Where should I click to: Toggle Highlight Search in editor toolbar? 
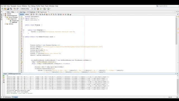click(x=47, y=14)
